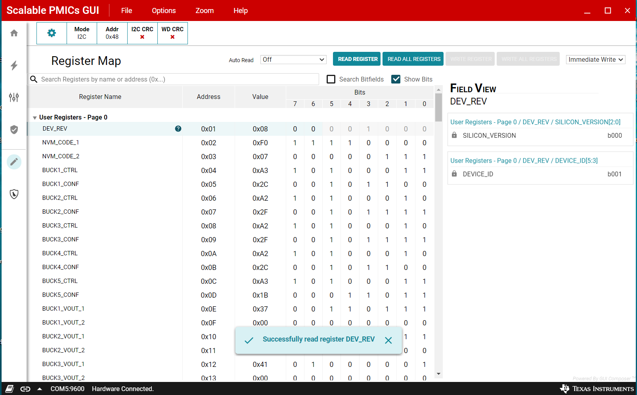The image size is (637, 395).
Task: Open the Auto Read dropdown
Action: (x=293, y=59)
